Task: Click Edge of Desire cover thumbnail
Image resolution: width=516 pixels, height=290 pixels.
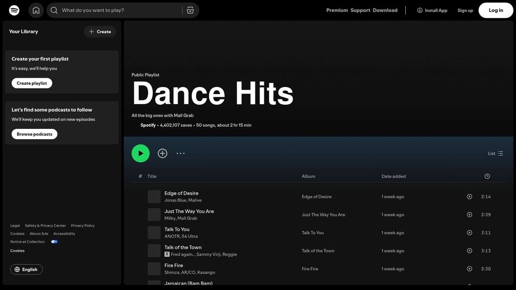Action: tap(154, 197)
